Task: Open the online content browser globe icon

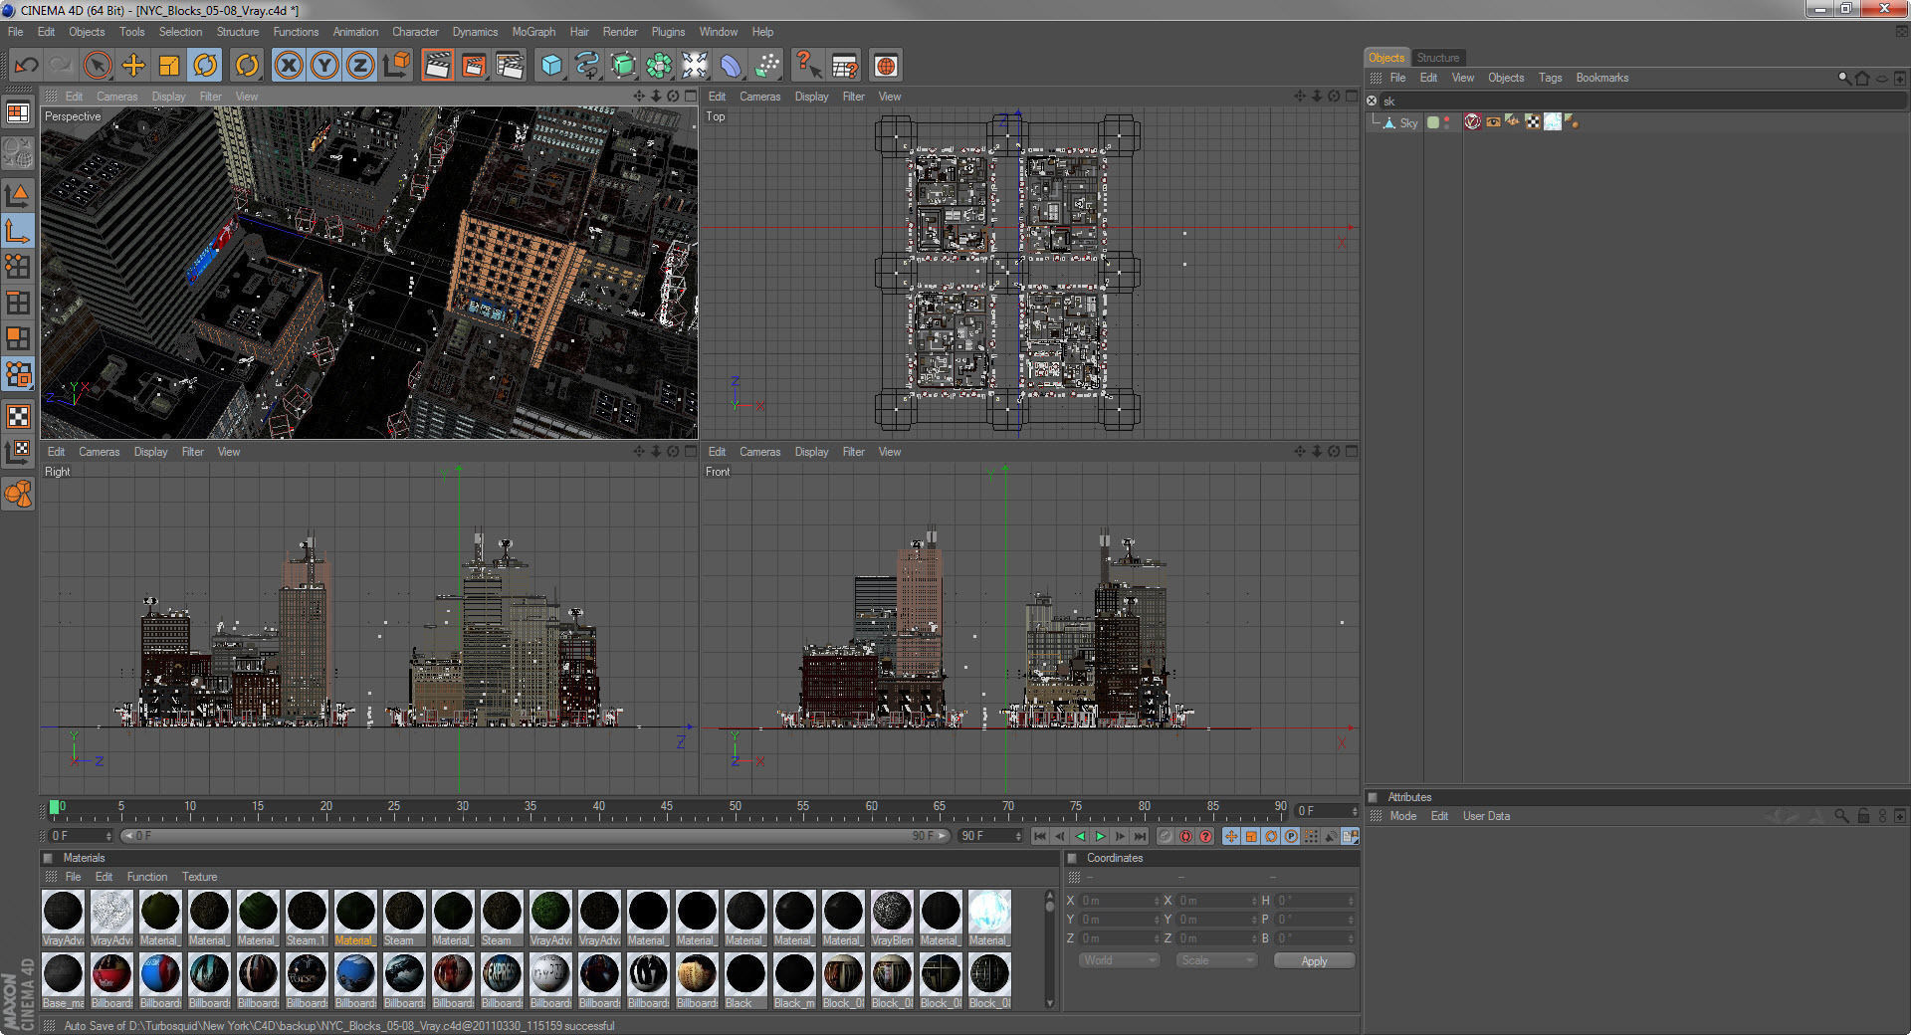Action: 886,66
